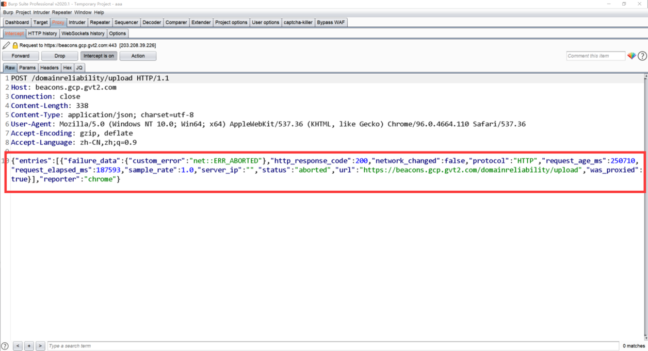Drop the intercepted request
The image size is (648, 351).
coord(60,56)
